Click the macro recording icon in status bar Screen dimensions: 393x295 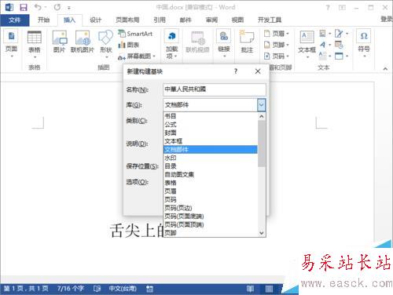coord(149,289)
